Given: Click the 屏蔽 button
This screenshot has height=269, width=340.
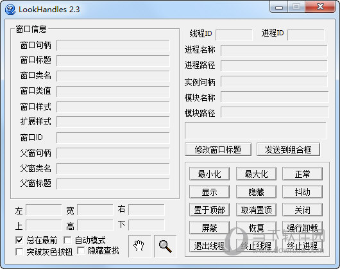Looking at the screenshot, I should tap(209, 228).
